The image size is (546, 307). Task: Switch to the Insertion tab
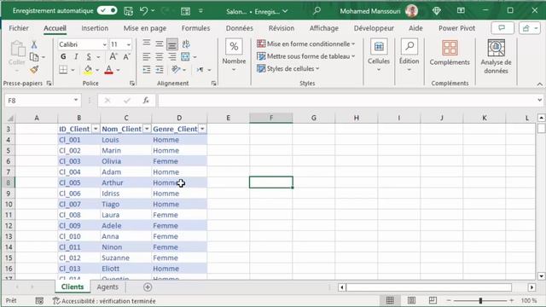tap(95, 28)
